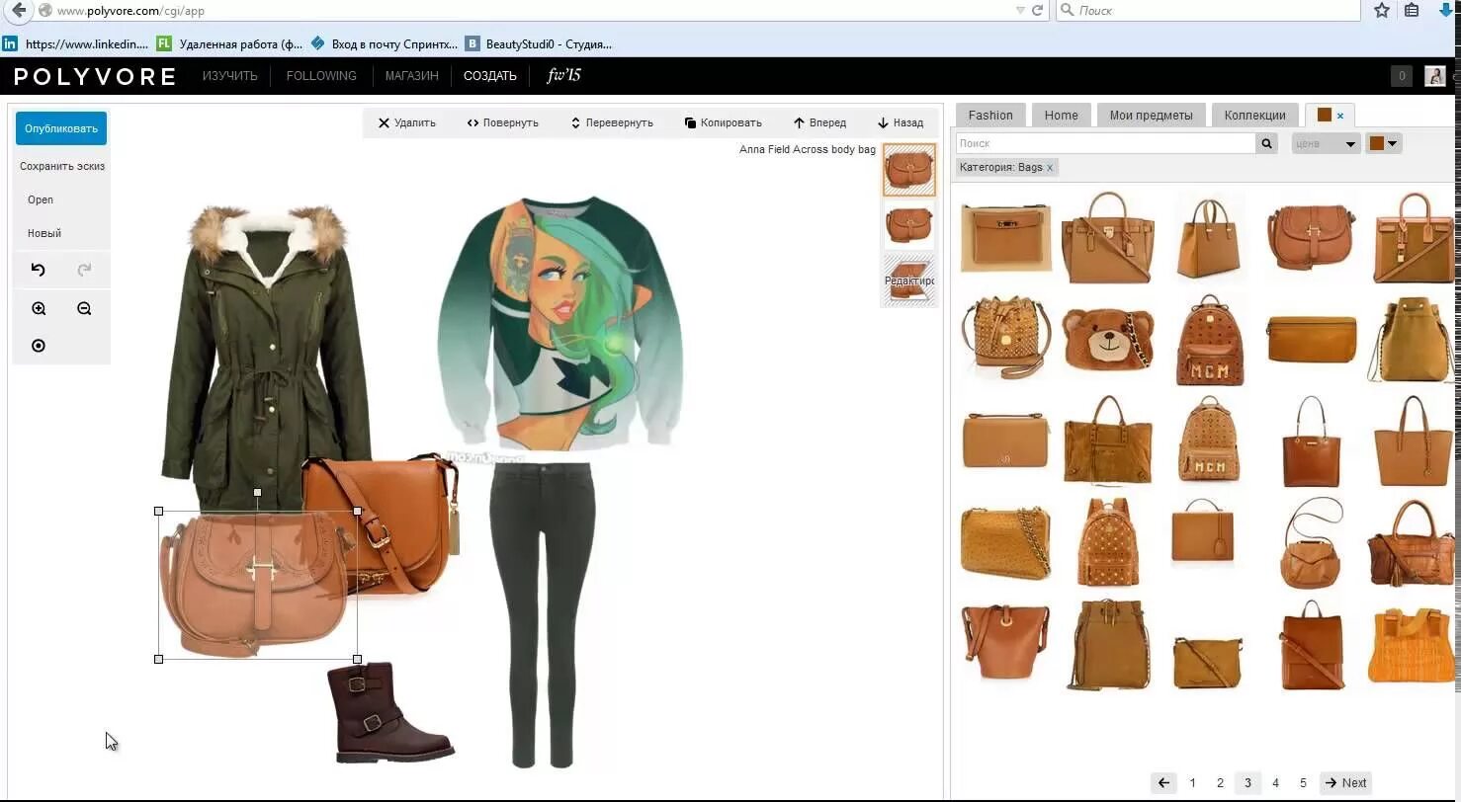This screenshot has height=802, width=1461.
Task: Remove the Категория: Bags filter
Action: pyautogui.click(x=1050, y=168)
